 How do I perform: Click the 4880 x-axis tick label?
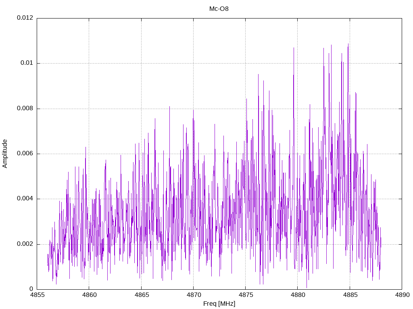click(298, 295)
